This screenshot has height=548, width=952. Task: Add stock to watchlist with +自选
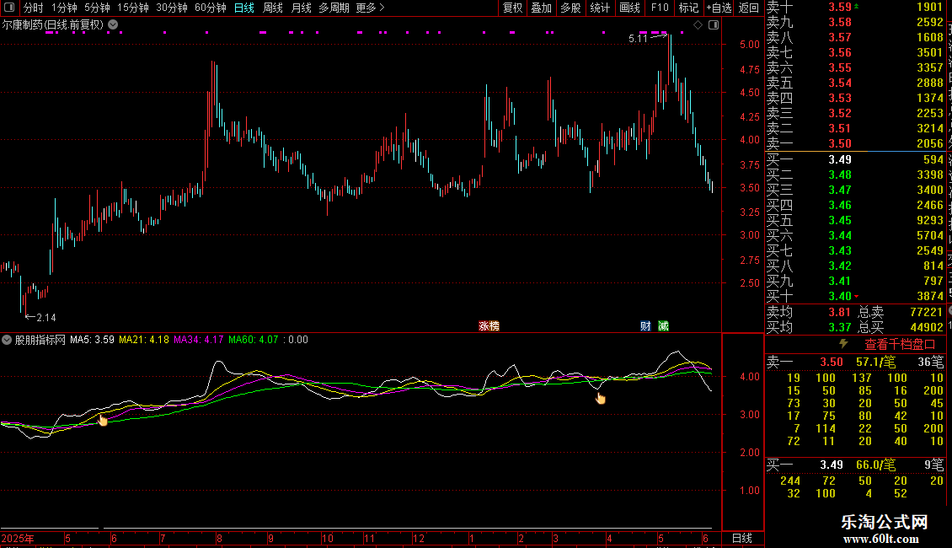[x=719, y=8]
